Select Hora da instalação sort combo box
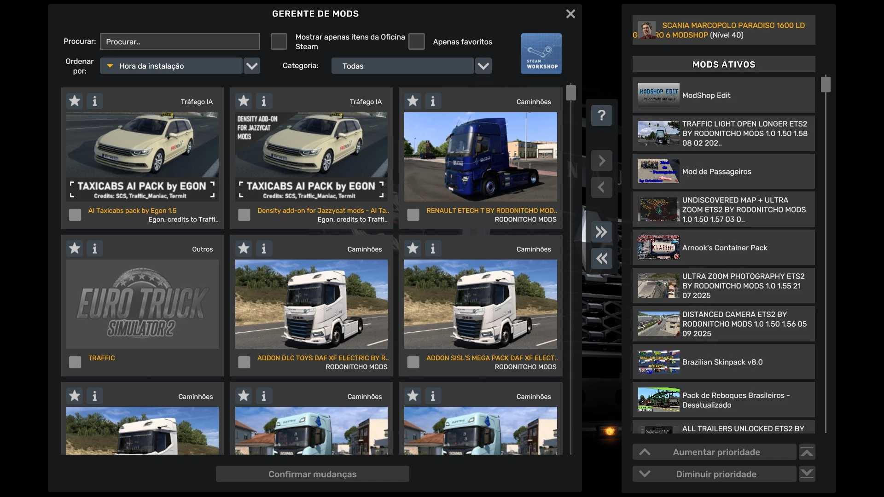 tap(171, 66)
